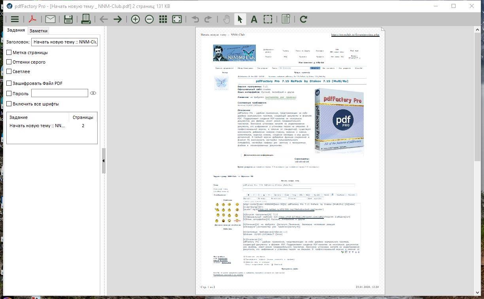Undo the last action
Viewport: 484px width, 299px height.
pyautogui.click(x=195, y=19)
